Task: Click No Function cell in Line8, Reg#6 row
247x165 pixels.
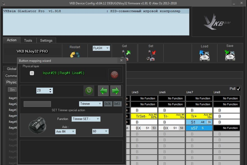Action: [x=227, y=128]
